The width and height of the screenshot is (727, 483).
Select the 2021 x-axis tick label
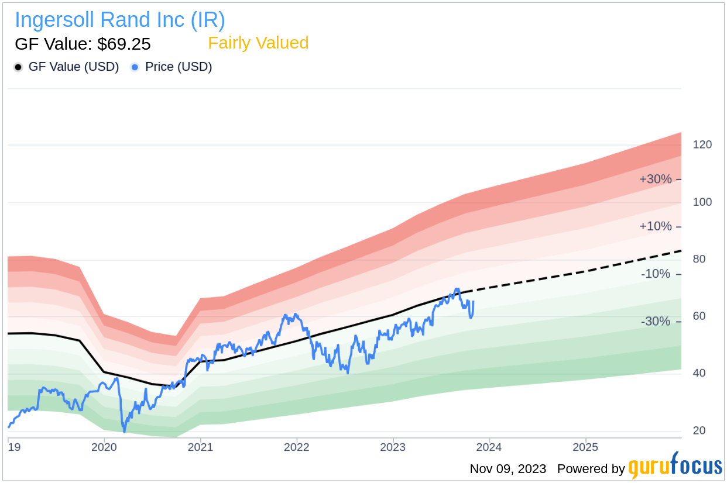(x=201, y=447)
